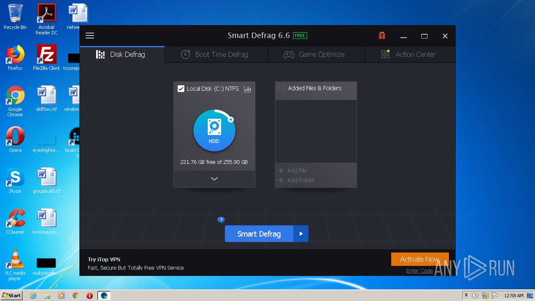Open groupbuild.rtf file on desktop
The image size is (535, 301).
46,181
